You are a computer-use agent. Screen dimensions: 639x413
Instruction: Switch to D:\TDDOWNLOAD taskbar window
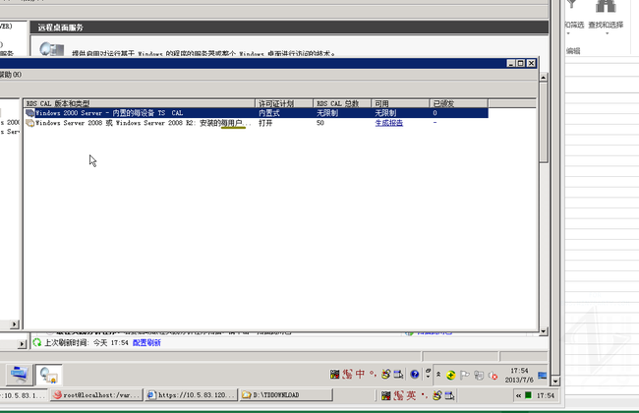[286, 395]
